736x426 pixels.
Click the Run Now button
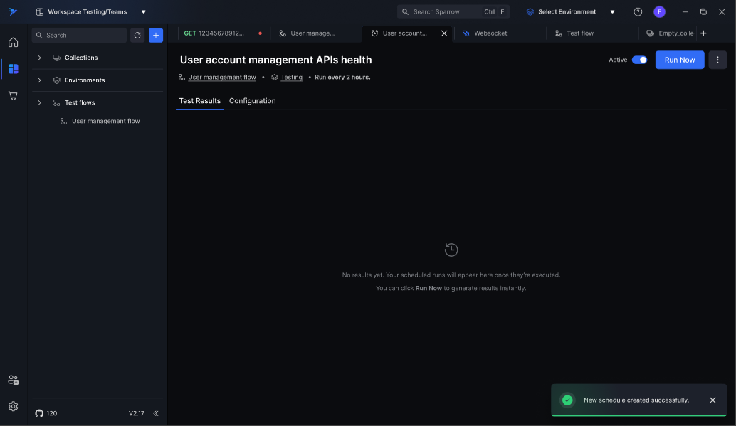pyautogui.click(x=679, y=60)
